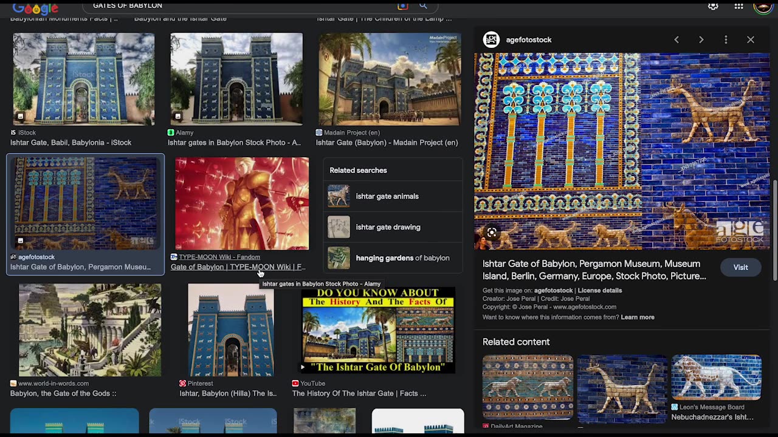Click Learn more link
778x437 pixels.
click(638, 317)
